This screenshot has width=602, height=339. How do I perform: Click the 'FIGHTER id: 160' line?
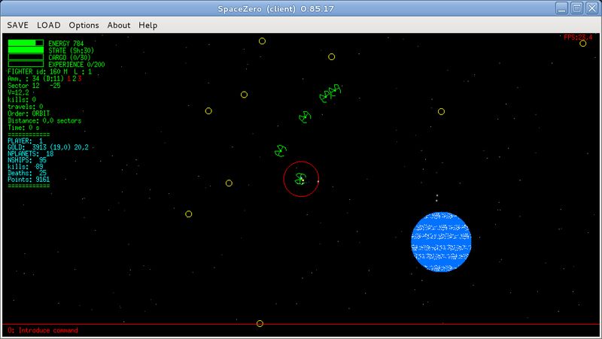coord(50,71)
